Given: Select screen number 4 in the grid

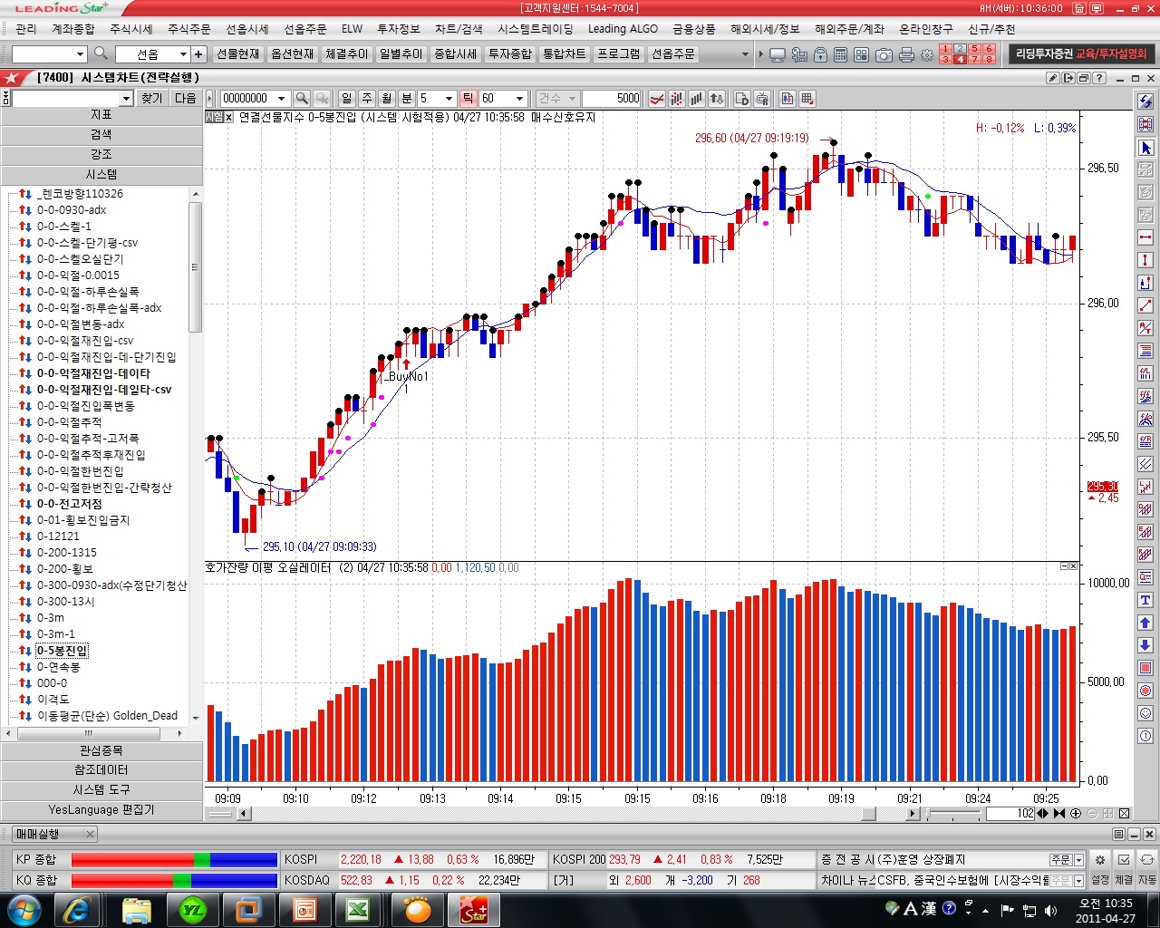Looking at the screenshot, I should coord(960,60).
